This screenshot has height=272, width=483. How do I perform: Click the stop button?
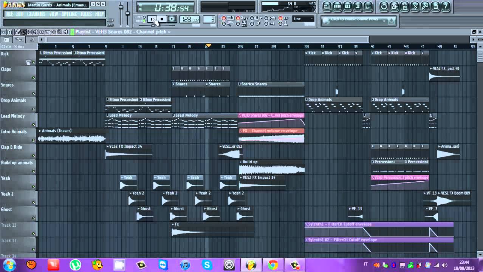(x=162, y=19)
